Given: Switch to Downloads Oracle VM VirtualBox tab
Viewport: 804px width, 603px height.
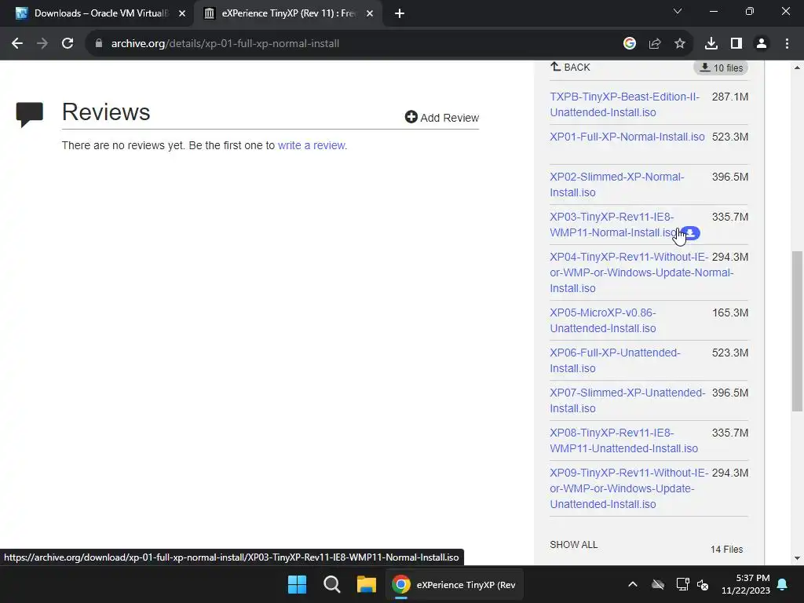Looking at the screenshot, I should click(101, 13).
